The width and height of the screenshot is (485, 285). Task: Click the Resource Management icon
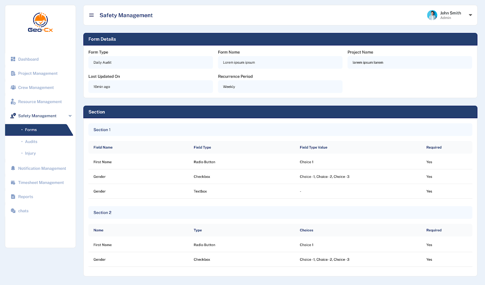click(13, 102)
